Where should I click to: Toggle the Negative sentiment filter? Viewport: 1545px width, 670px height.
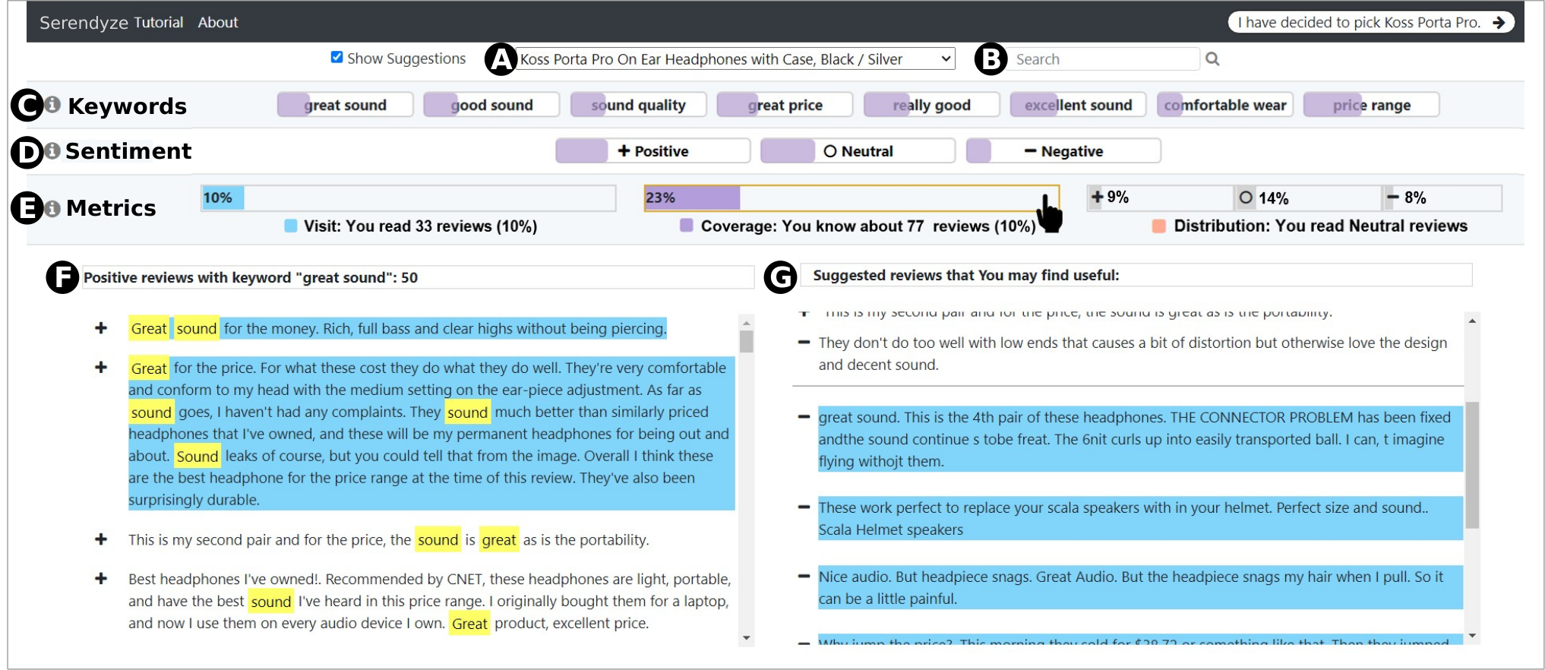tap(1063, 151)
